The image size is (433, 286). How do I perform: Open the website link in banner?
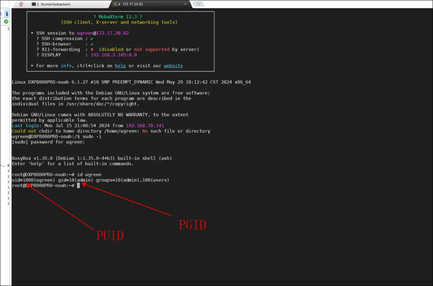[x=173, y=66]
